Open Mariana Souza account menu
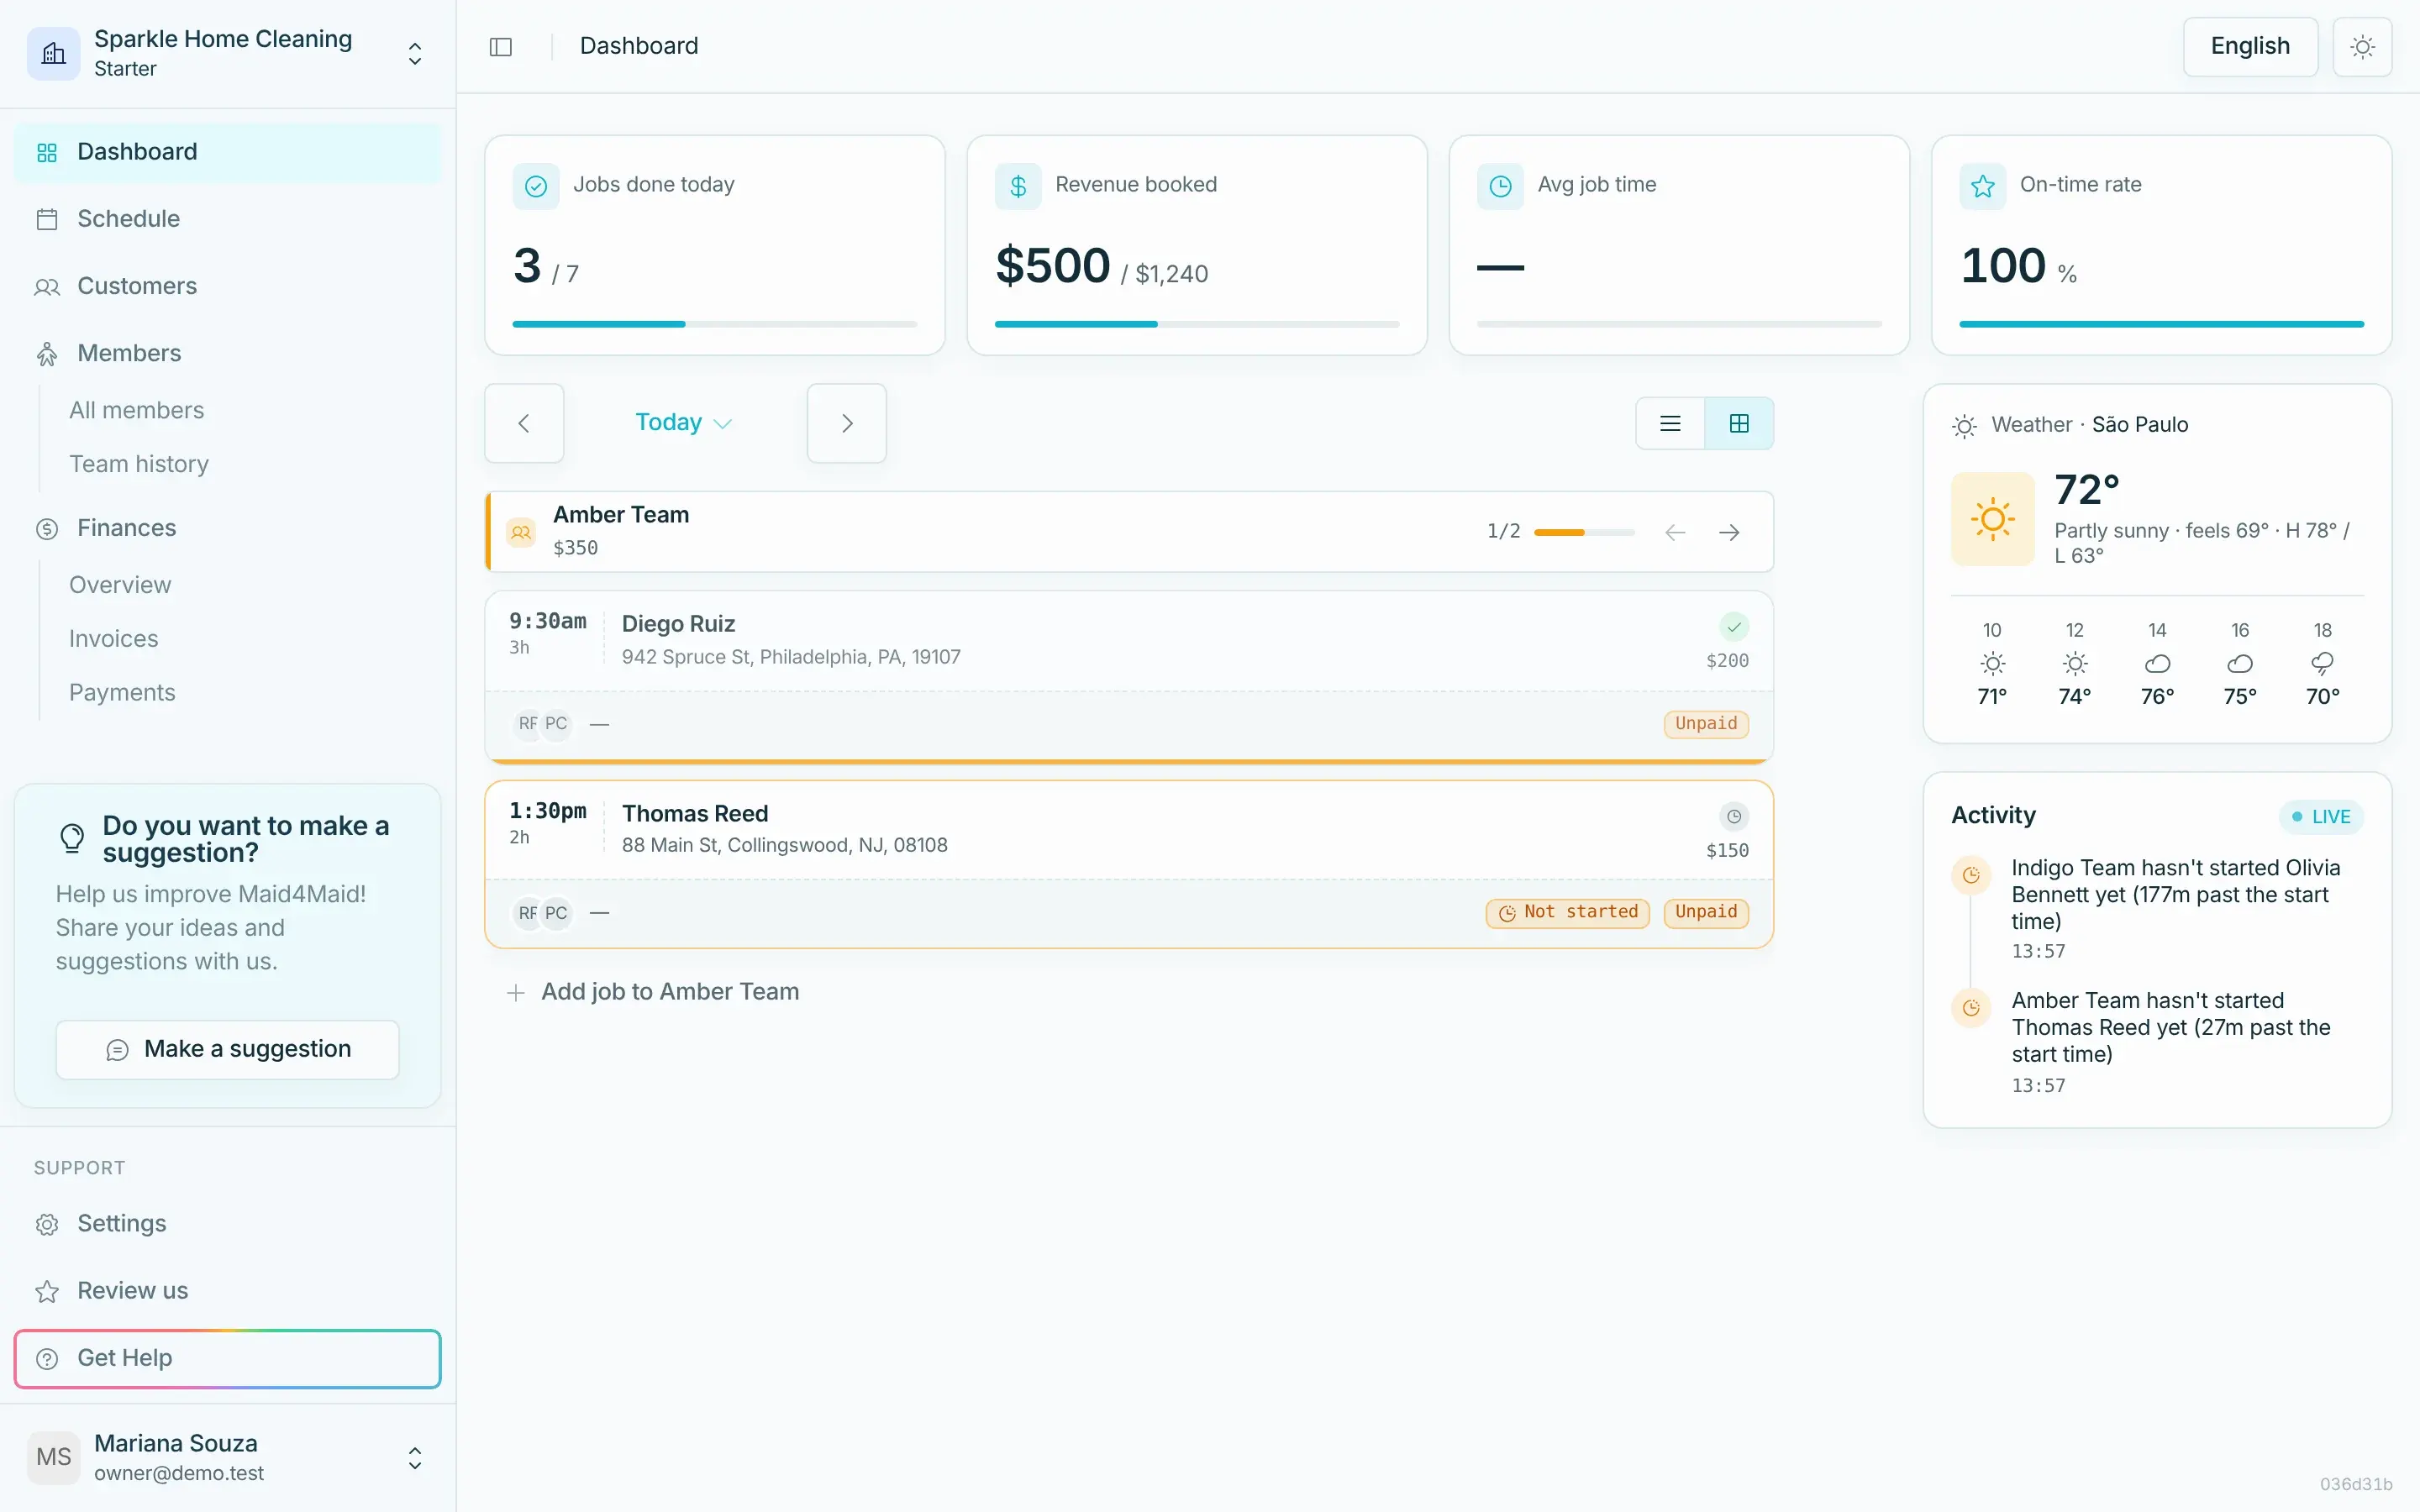This screenshot has height=1512, width=2420. (228, 1457)
